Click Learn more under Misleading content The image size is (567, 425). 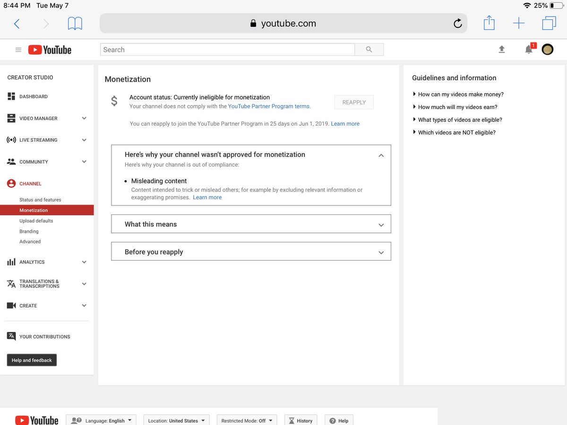pyautogui.click(x=207, y=197)
